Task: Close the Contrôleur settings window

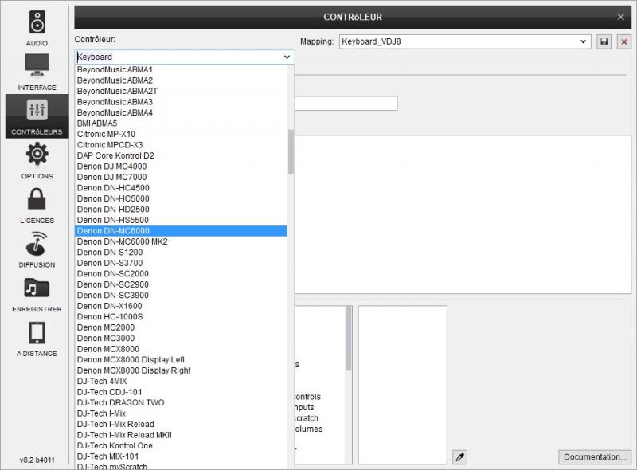Action: 621,17
